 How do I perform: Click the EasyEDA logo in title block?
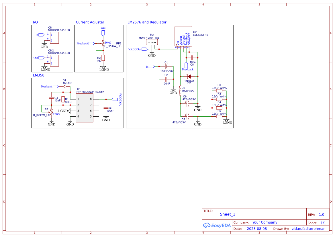tap(217, 225)
